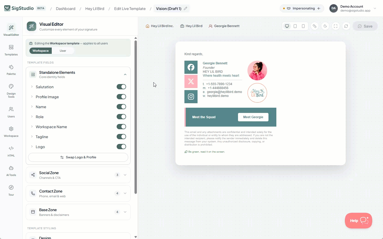Image resolution: width=383 pixels, height=239 pixels.
Task: Click the left panel scrollbar thumb
Action: pyautogui.click(x=136, y=117)
